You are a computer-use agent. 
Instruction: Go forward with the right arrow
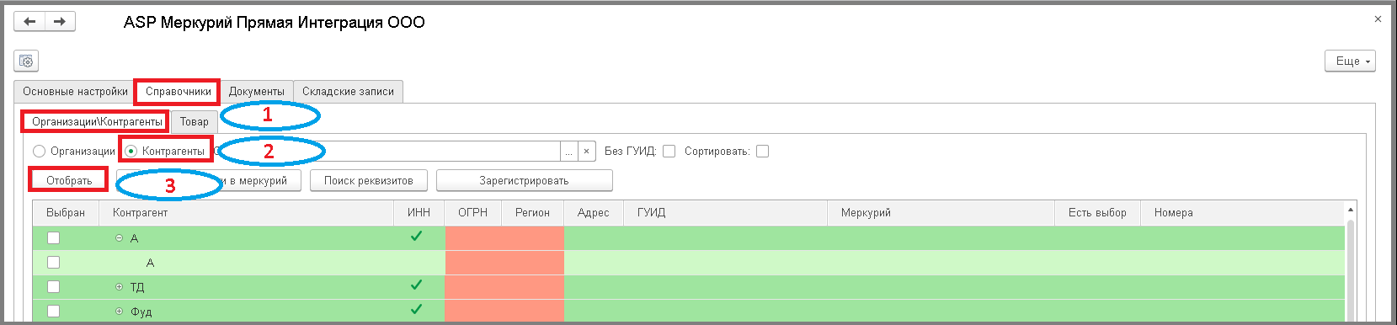(60, 22)
